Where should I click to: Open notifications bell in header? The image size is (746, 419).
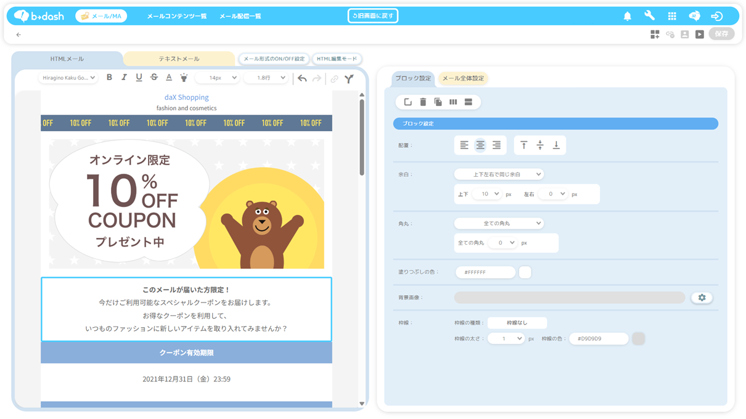point(627,16)
